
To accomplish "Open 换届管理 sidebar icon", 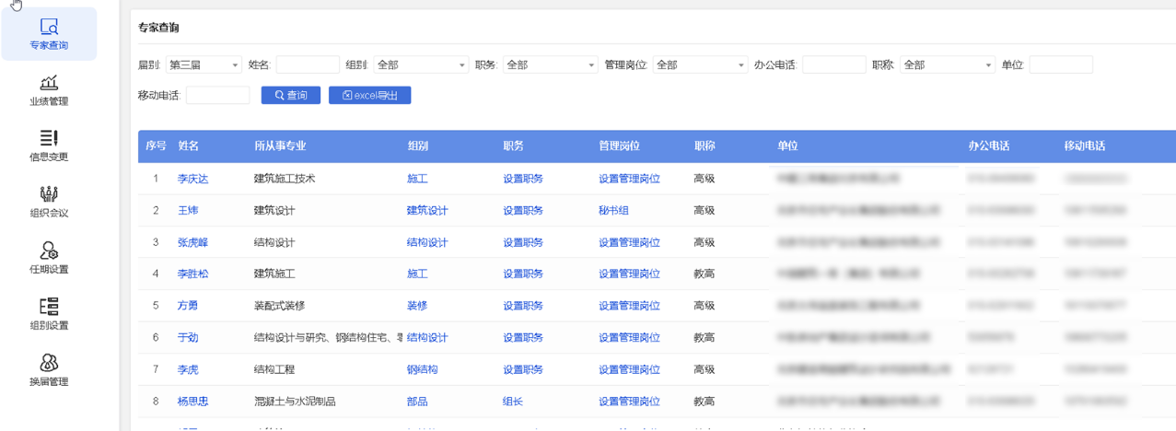I will (x=49, y=363).
